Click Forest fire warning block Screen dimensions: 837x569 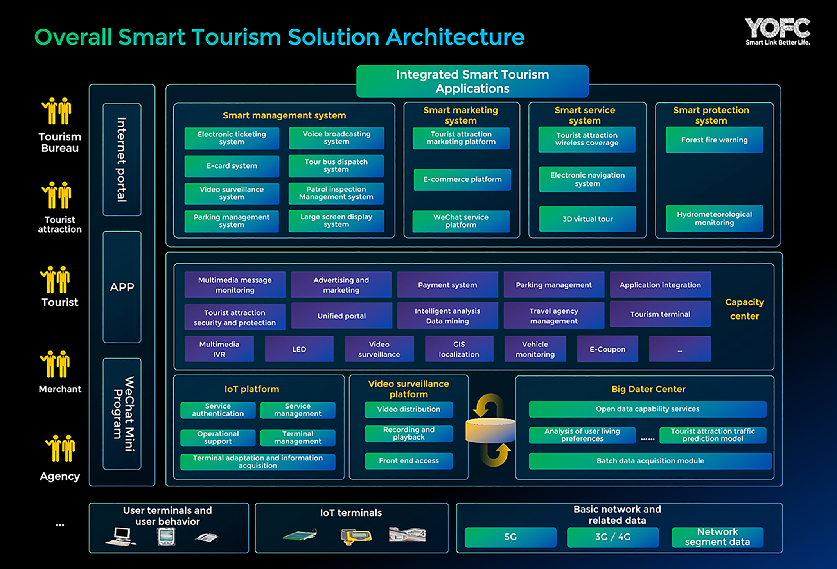[x=715, y=140]
